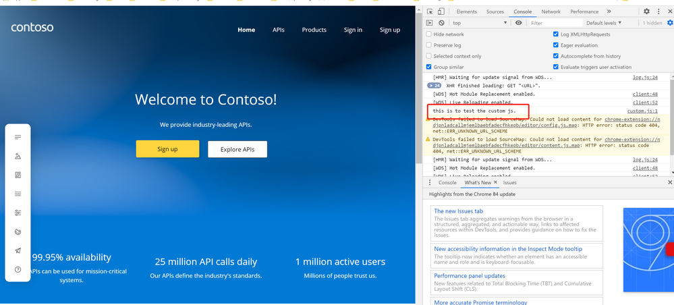The width and height of the screenshot is (674, 305).
Task: Clear the console with the ban icon
Action: click(x=441, y=23)
